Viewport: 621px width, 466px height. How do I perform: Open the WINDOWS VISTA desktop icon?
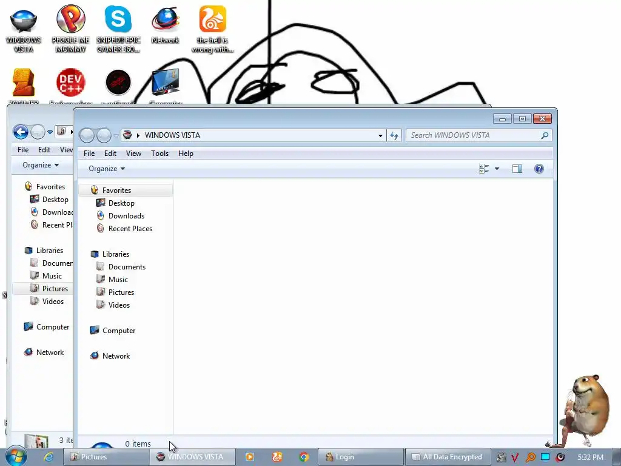(24, 30)
